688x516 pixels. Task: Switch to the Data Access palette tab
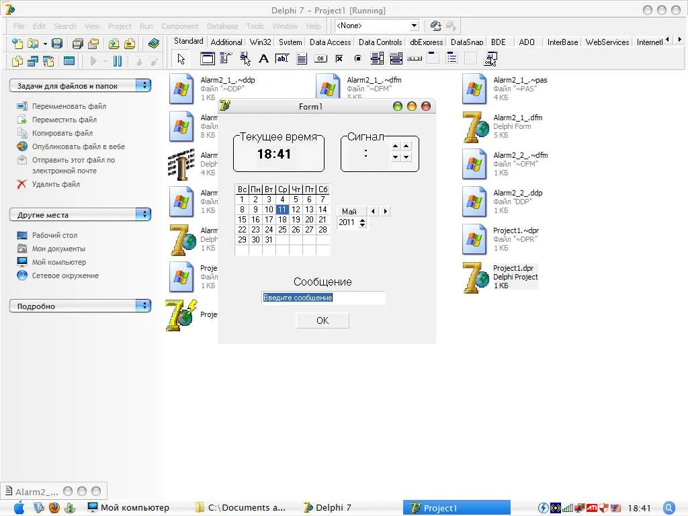pyautogui.click(x=330, y=42)
